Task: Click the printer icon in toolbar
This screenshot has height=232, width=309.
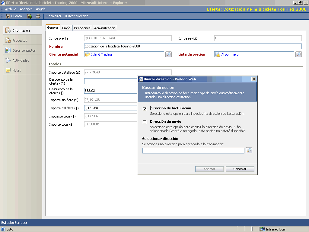Action: pos(38,16)
